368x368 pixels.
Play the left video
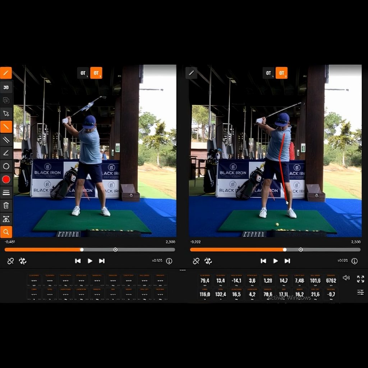point(90,261)
